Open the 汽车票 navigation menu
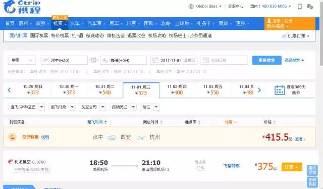 coord(96,23)
